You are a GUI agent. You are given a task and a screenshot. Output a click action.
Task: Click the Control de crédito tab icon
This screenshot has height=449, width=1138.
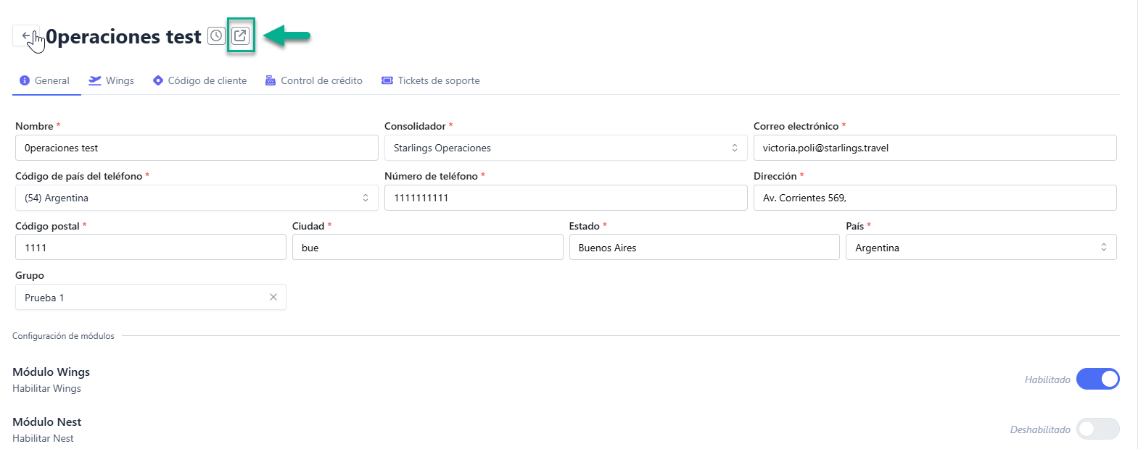coord(271,80)
